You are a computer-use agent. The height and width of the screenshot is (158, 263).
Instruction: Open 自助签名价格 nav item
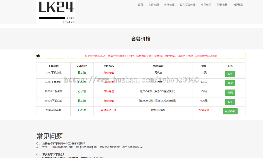point(188,5)
